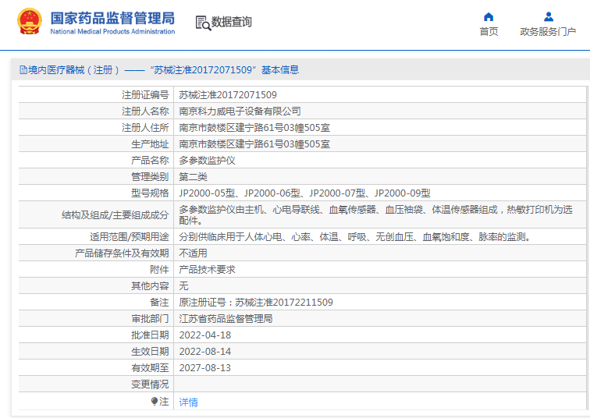Go to 首页 home page
This screenshot has height=418, width=590.
tap(489, 31)
